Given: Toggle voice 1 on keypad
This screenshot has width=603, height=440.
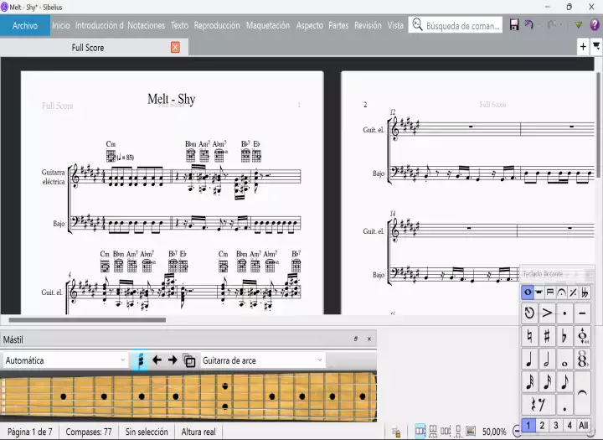Looking at the screenshot, I should pyautogui.click(x=528, y=426).
